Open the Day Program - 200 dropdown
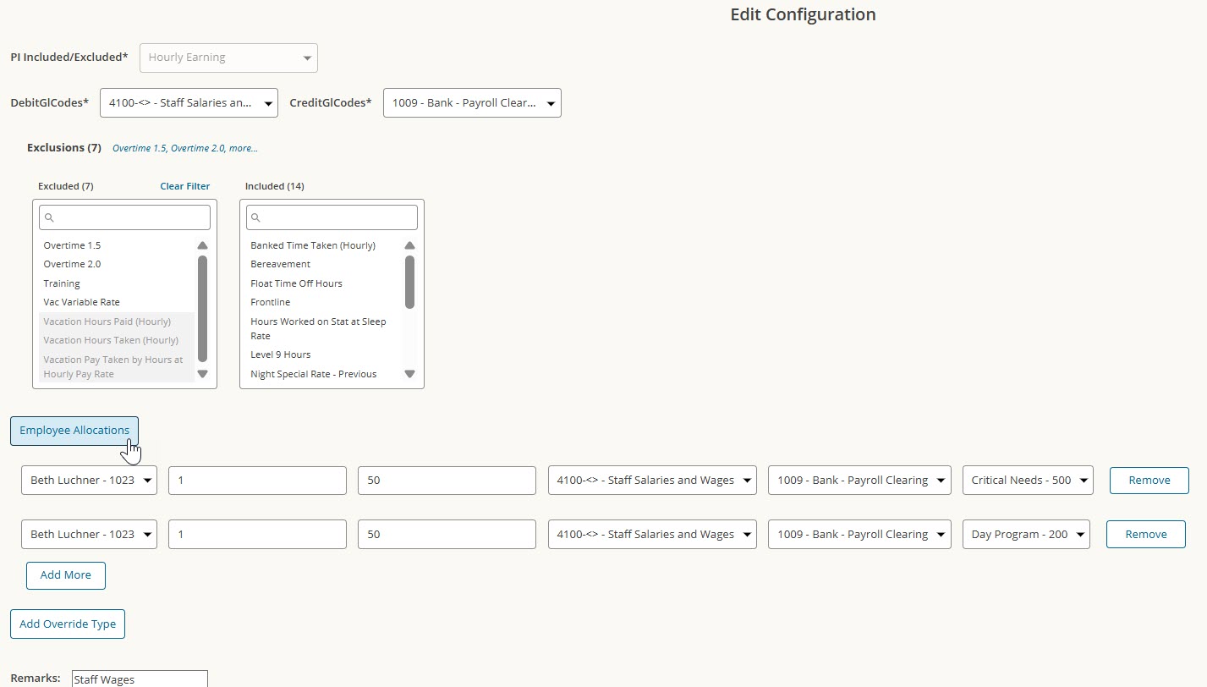The image size is (1207, 687). pyautogui.click(x=1026, y=535)
